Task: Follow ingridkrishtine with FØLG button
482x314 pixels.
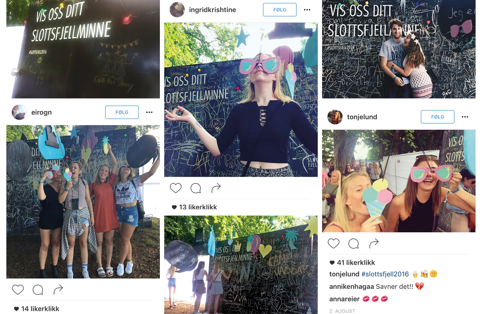Action: pyautogui.click(x=280, y=10)
